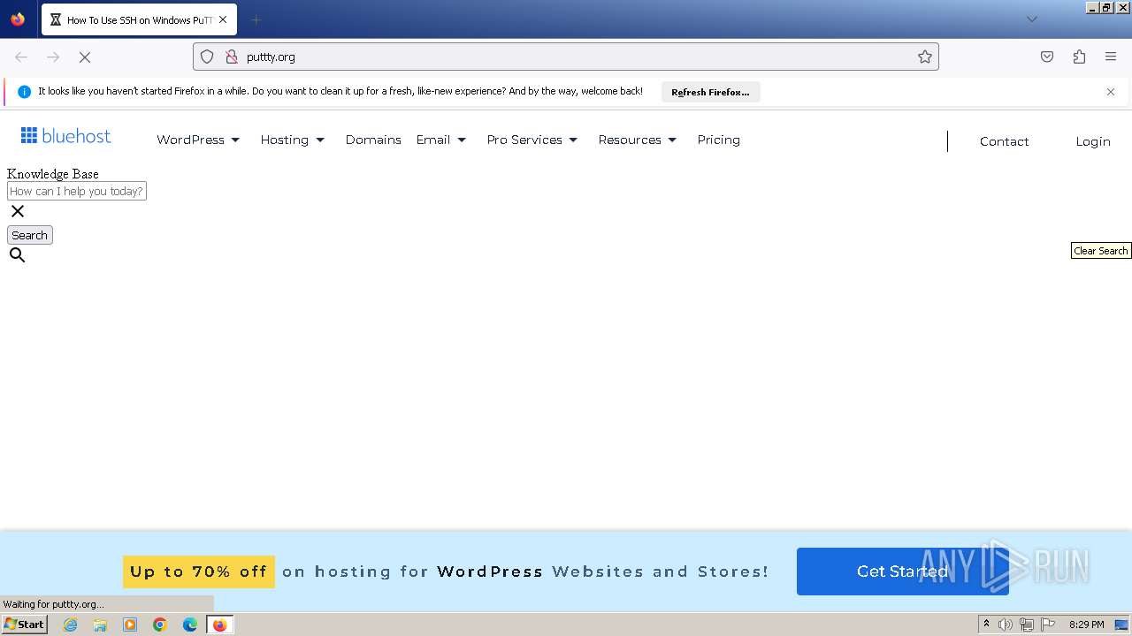The height and width of the screenshot is (636, 1132).
Task: Open the Contact link
Action: click(x=1004, y=141)
